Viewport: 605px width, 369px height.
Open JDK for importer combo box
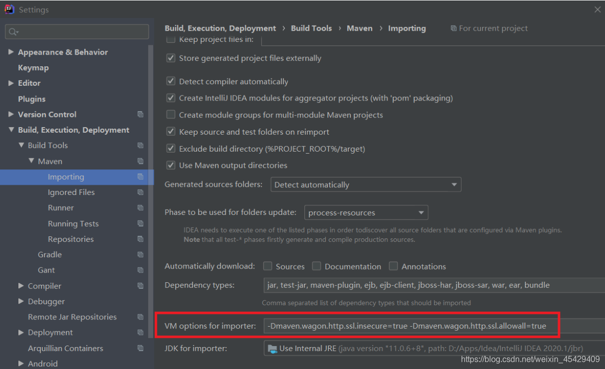click(434, 349)
